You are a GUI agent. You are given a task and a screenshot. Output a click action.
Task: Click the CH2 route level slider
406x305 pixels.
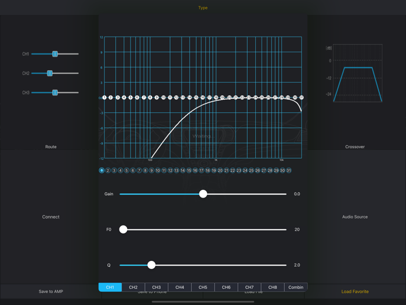tap(55, 73)
